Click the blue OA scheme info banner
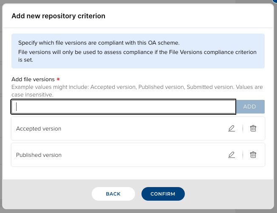The height and width of the screenshot is (213, 277). pyautogui.click(x=138, y=51)
